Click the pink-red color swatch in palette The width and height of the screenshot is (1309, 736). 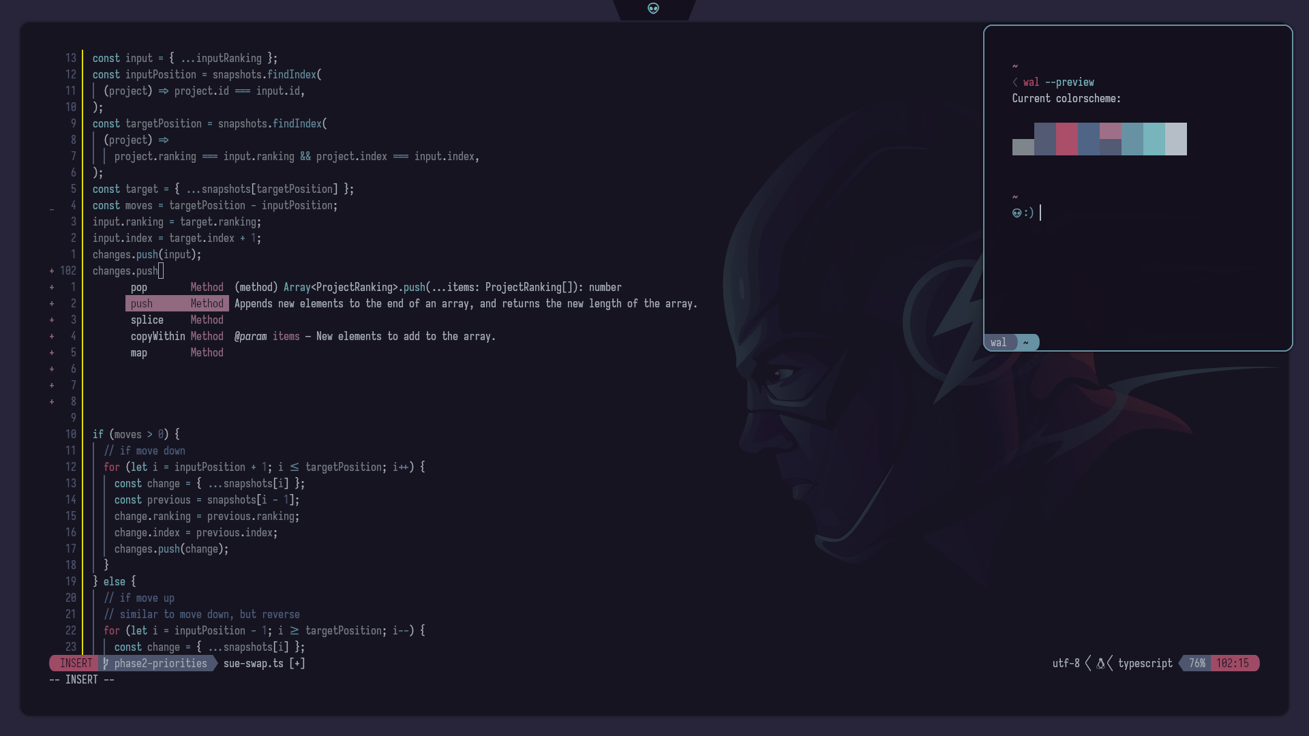[x=1067, y=139]
